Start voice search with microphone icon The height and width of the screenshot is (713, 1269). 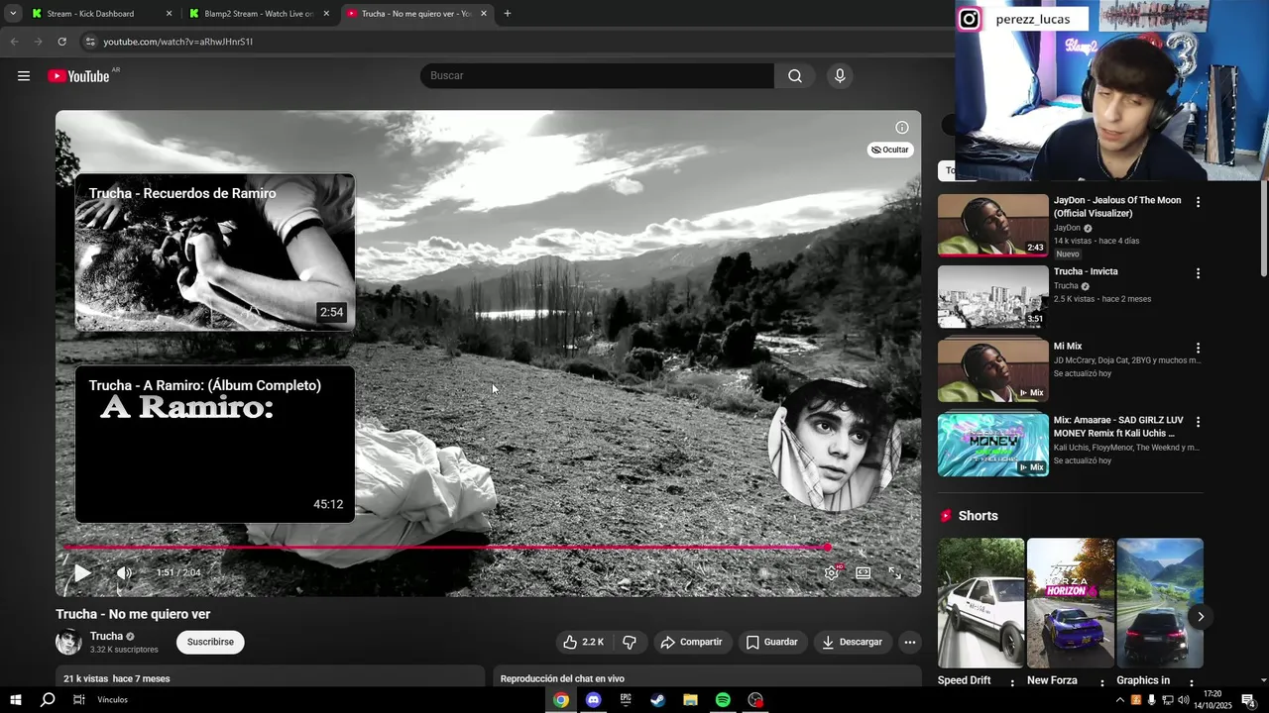point(840,76)
